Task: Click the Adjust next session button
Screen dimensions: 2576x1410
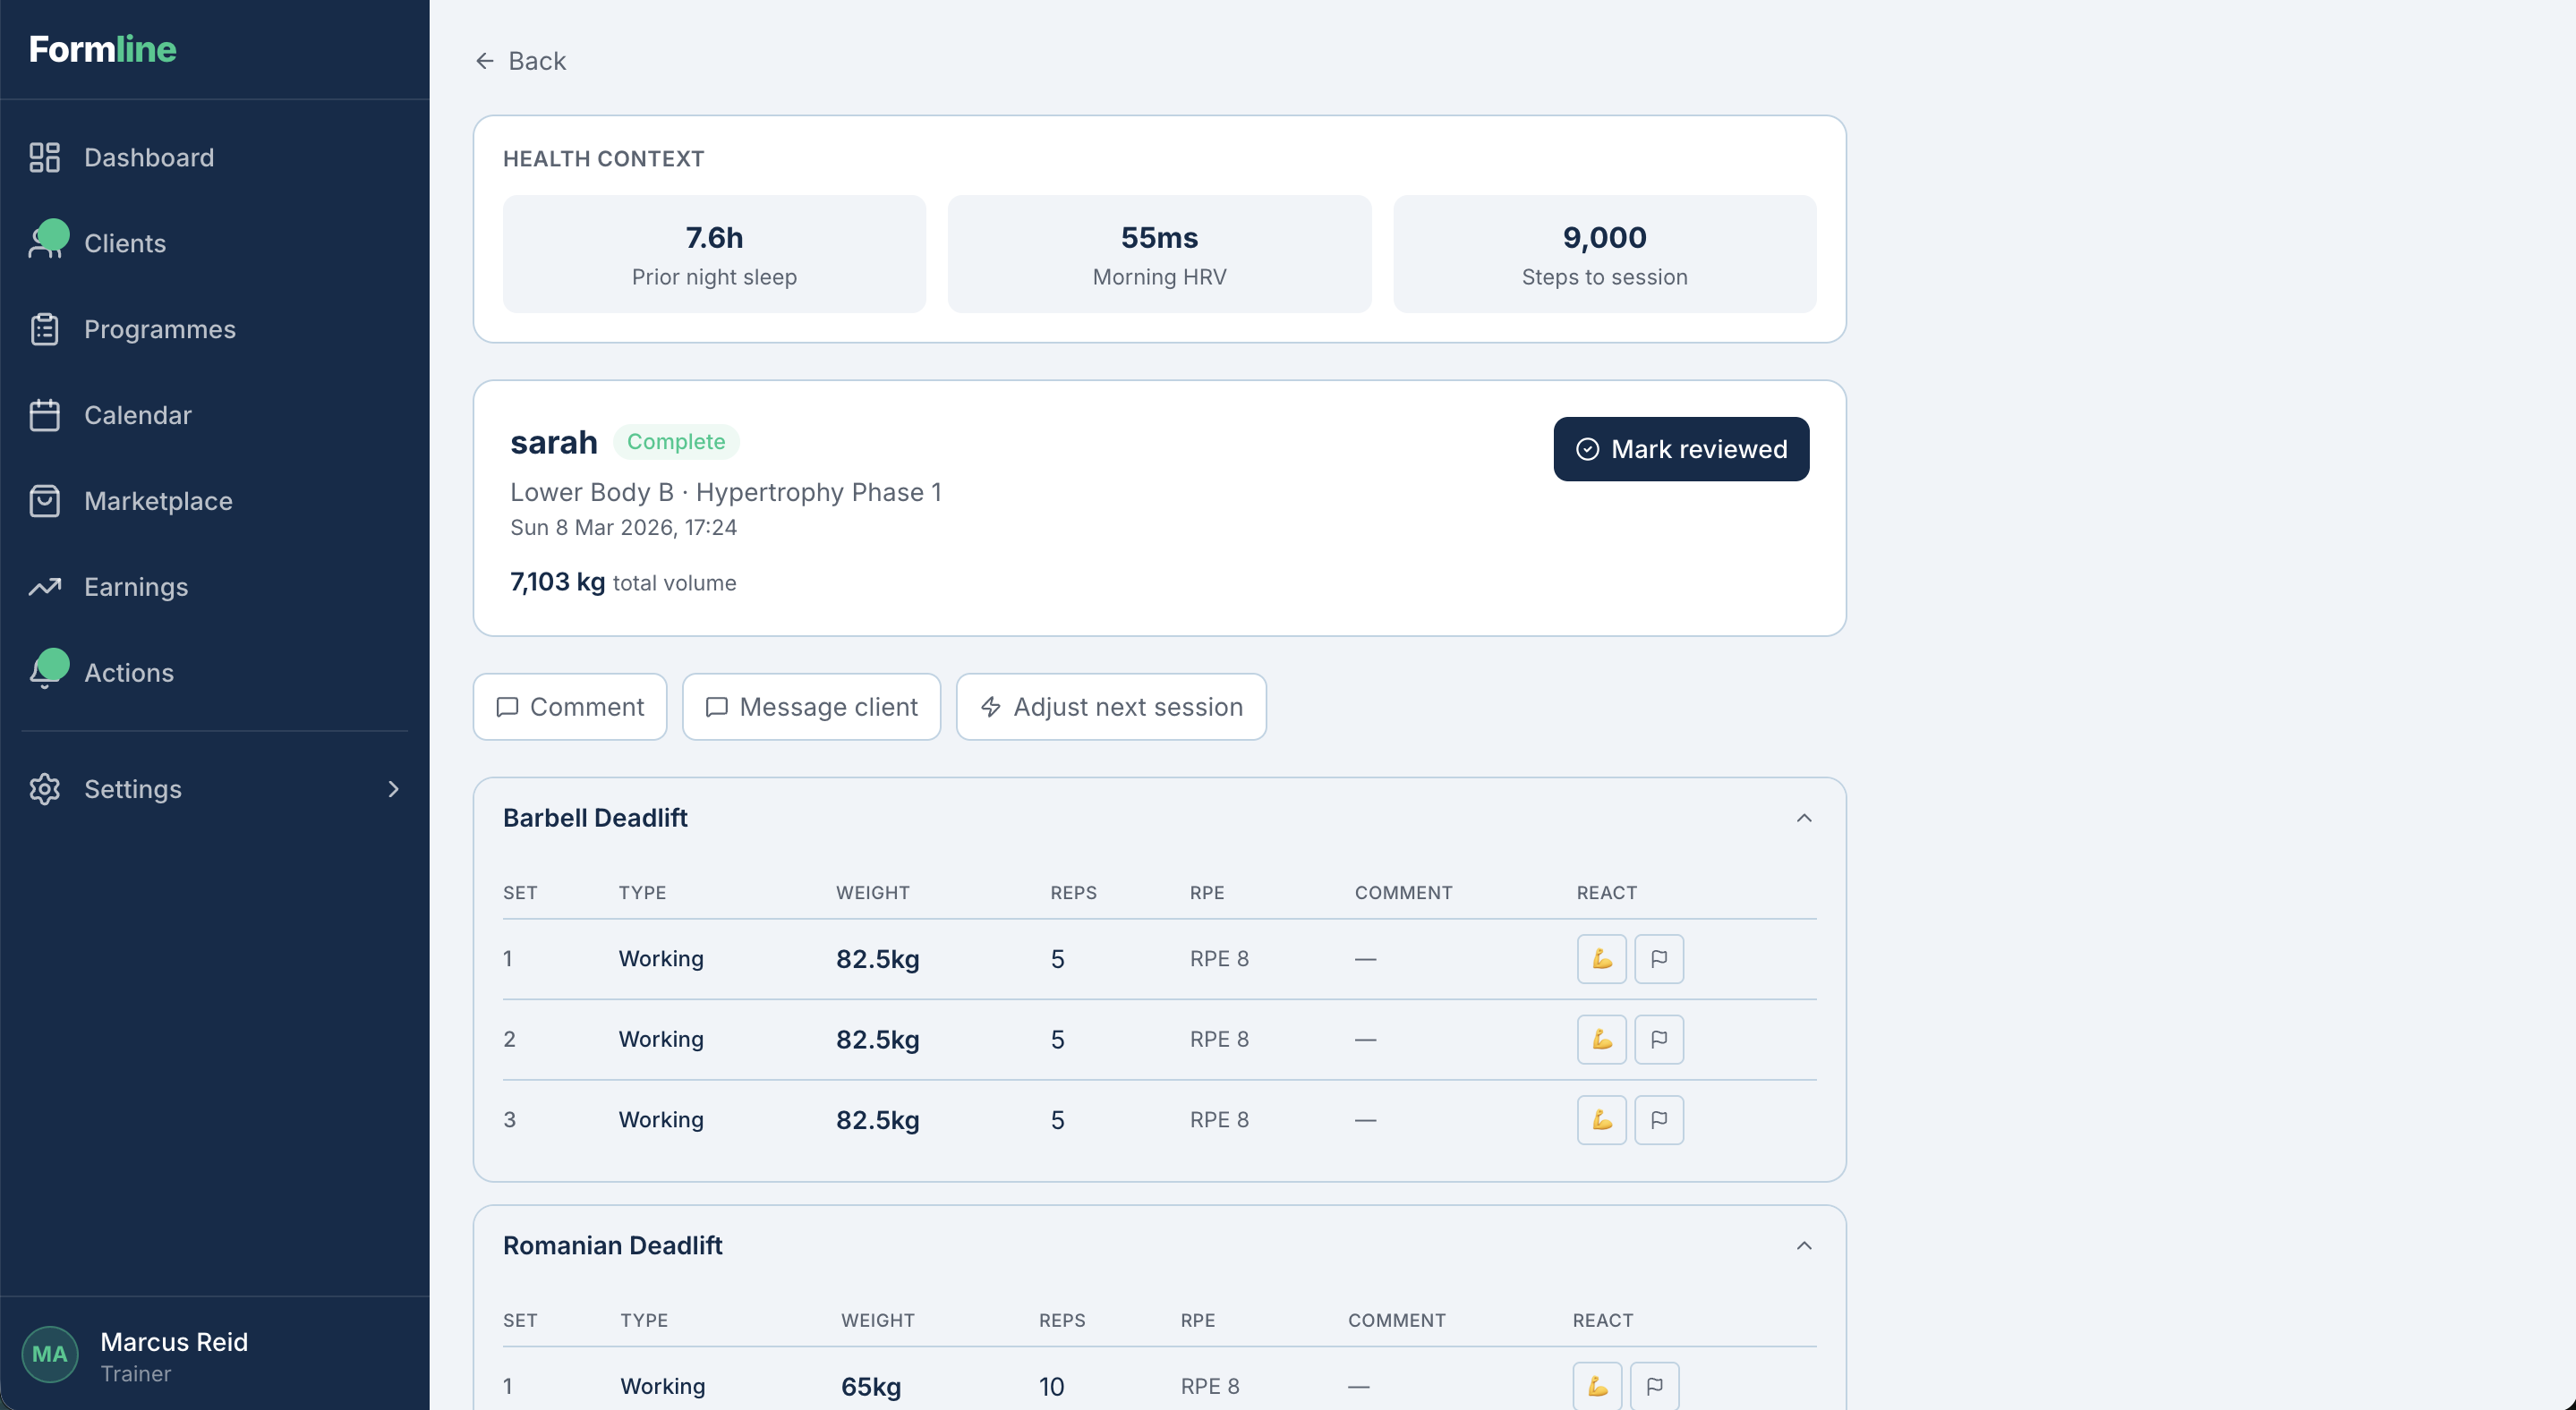Action: coord(1110,707)
